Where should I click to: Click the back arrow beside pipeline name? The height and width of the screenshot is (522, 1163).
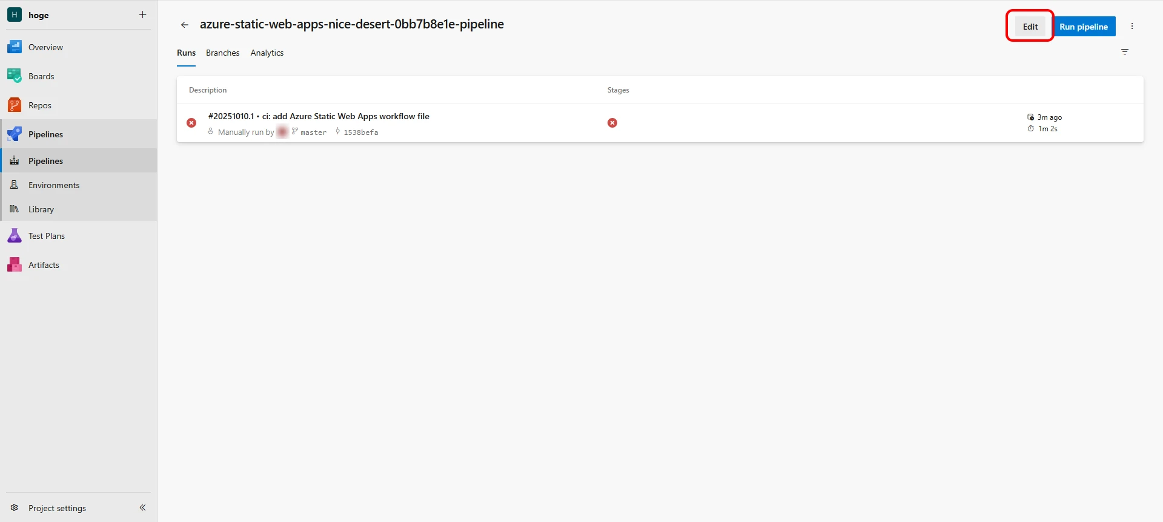tap(185, 25)
